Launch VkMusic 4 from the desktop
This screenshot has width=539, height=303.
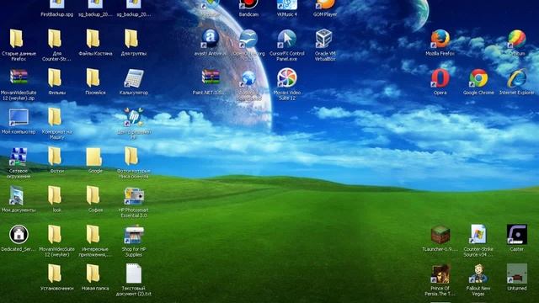(286, 4)
